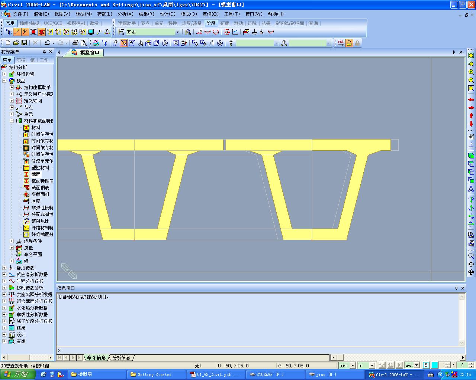This screenshot has width=476, height=380.
Task: Toggle the red hidden-view box icon
Action: coord(42,32)
